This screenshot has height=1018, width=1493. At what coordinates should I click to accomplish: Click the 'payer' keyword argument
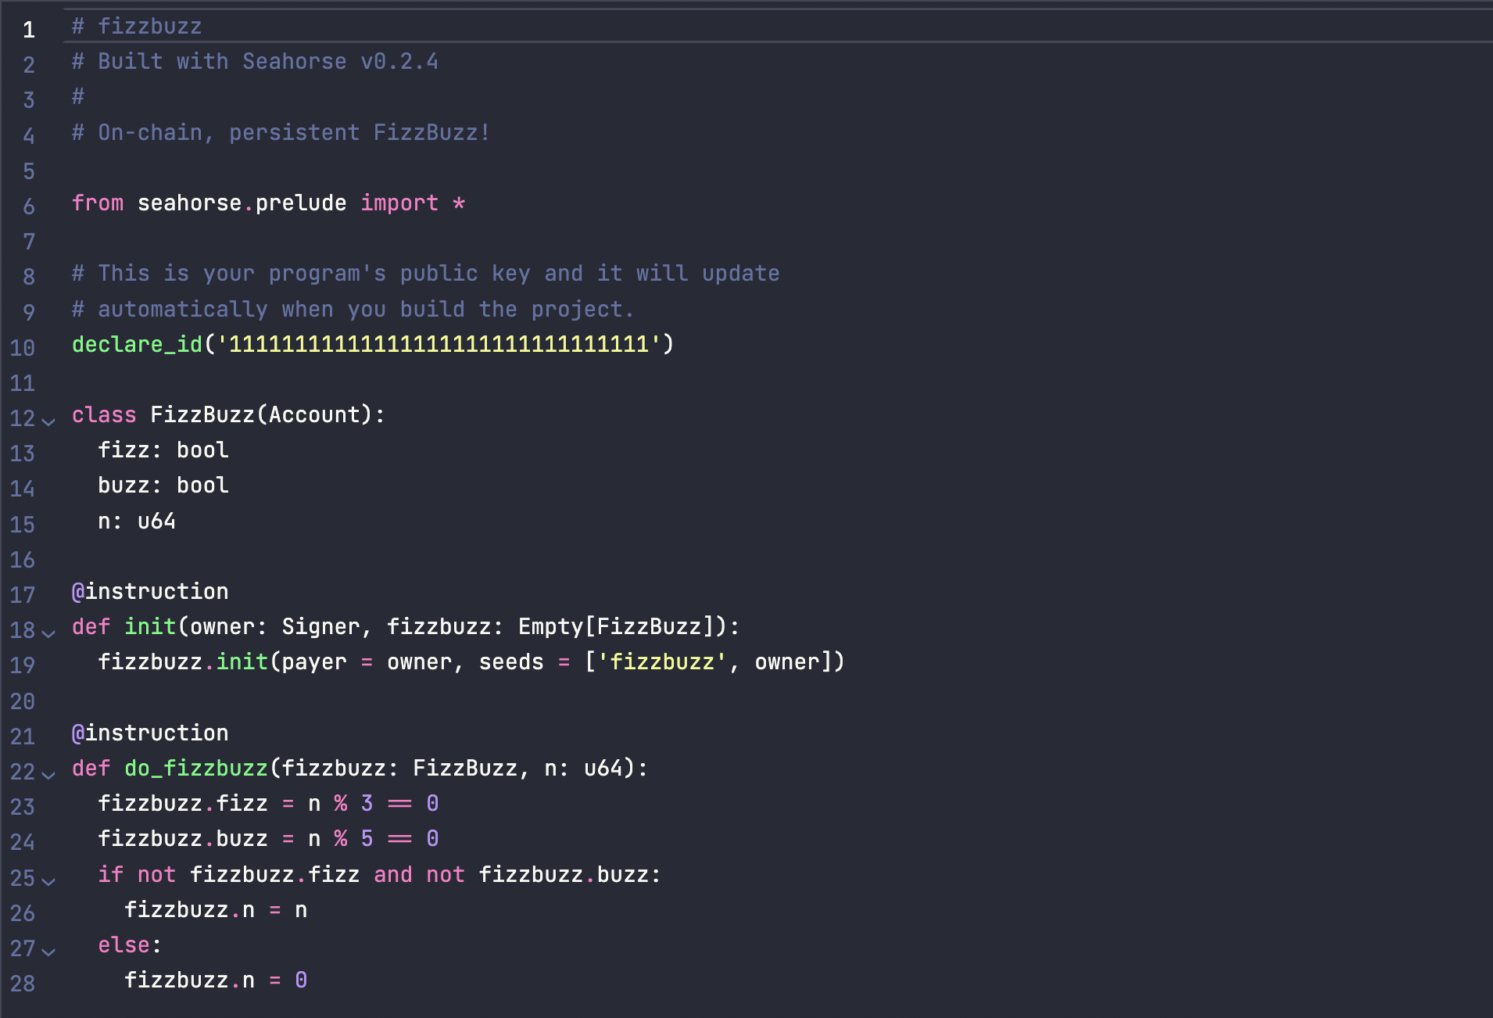[314, 662]
